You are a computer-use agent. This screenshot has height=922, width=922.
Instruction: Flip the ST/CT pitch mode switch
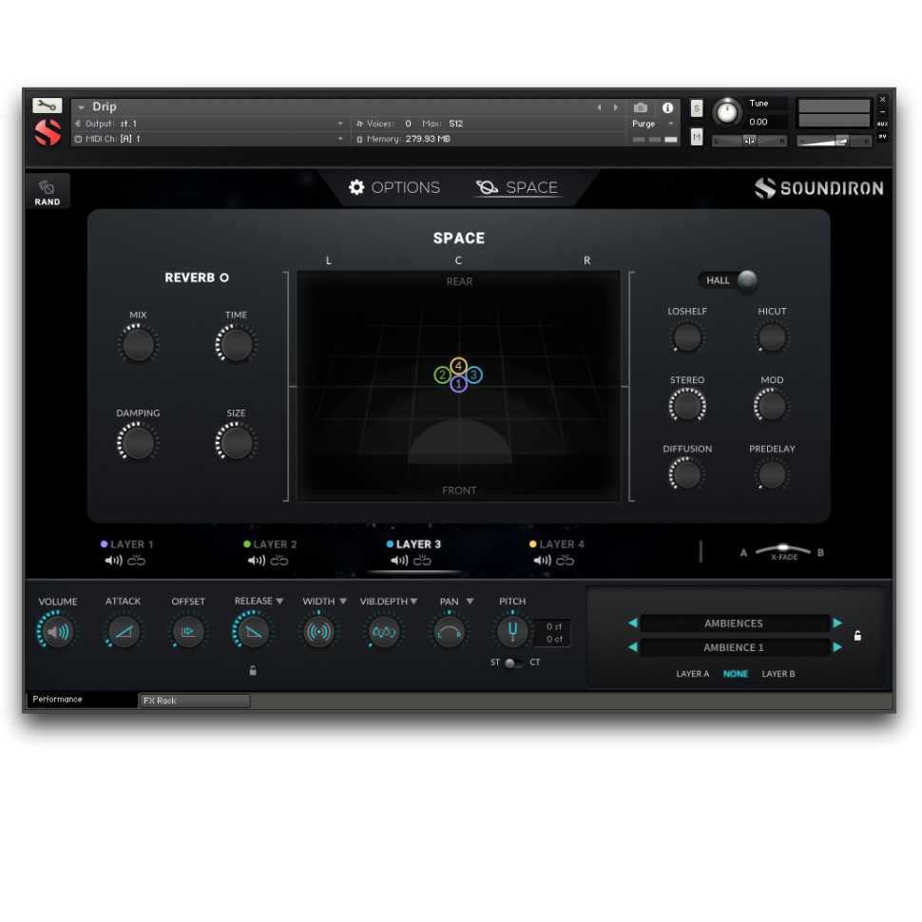pos(513,663)
